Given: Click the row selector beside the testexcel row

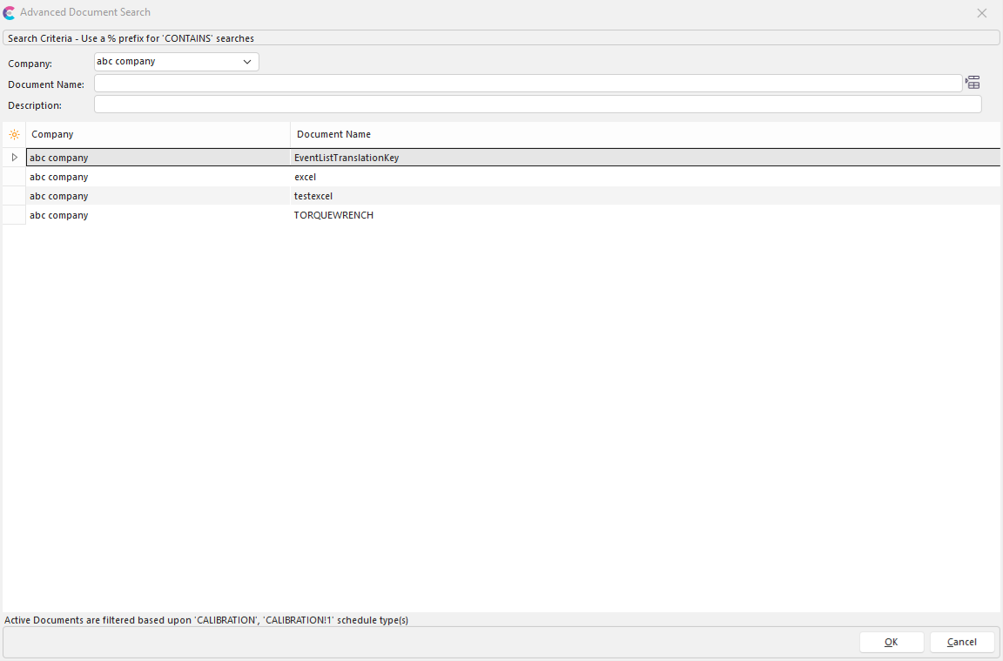Looking at the screenshot, I should [14, 196].
